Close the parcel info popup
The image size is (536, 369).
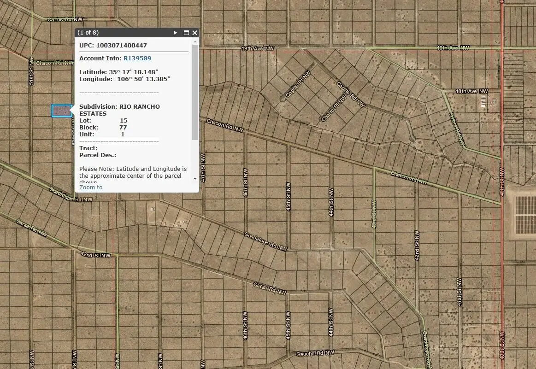pos(194,33)
